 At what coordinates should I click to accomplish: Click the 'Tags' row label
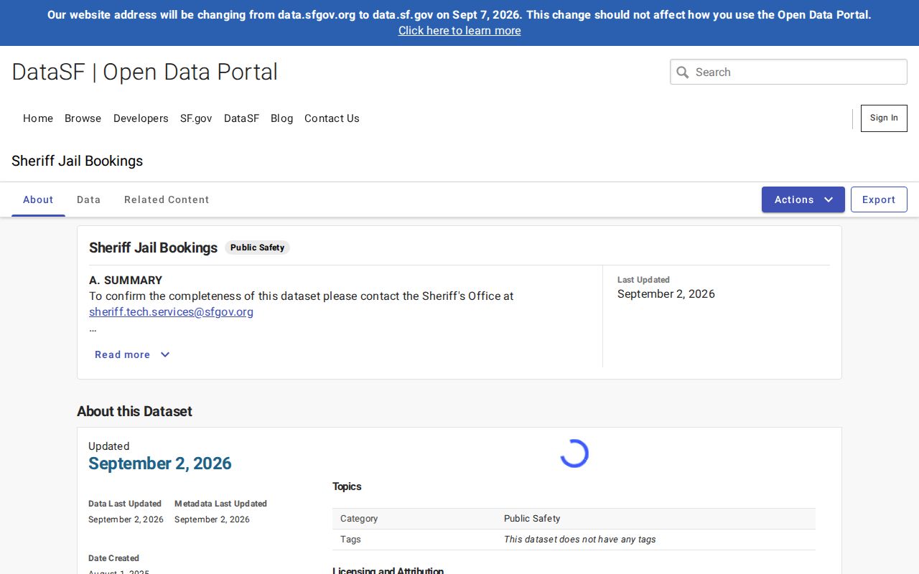350,539
